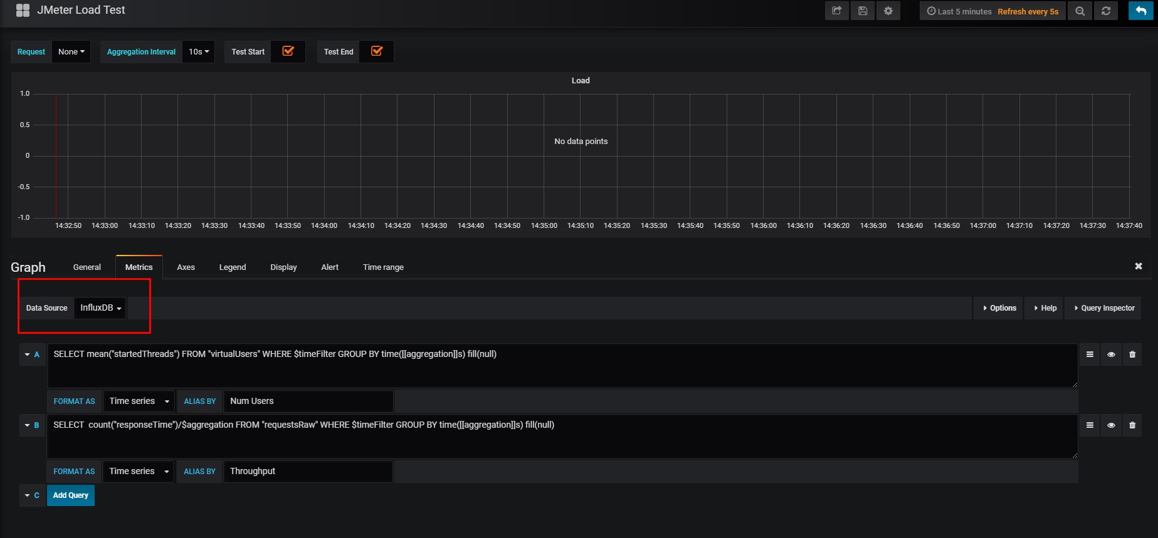Viewport: 1158px width, 538px height.
Task: Click the Data Source label
Action: point(46,308)
